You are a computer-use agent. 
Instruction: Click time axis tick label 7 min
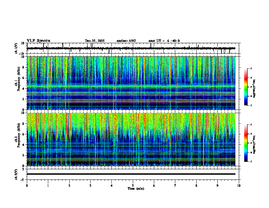coord(175,186)
